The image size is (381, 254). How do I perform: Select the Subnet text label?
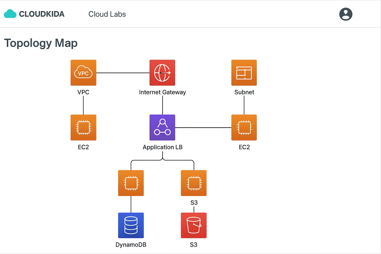tap(244, 92)
